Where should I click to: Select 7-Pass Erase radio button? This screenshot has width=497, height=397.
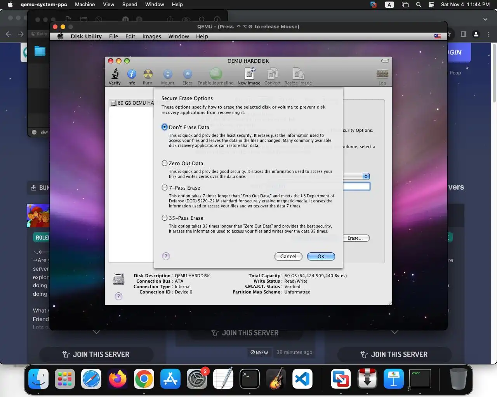(x=165, y=188)
